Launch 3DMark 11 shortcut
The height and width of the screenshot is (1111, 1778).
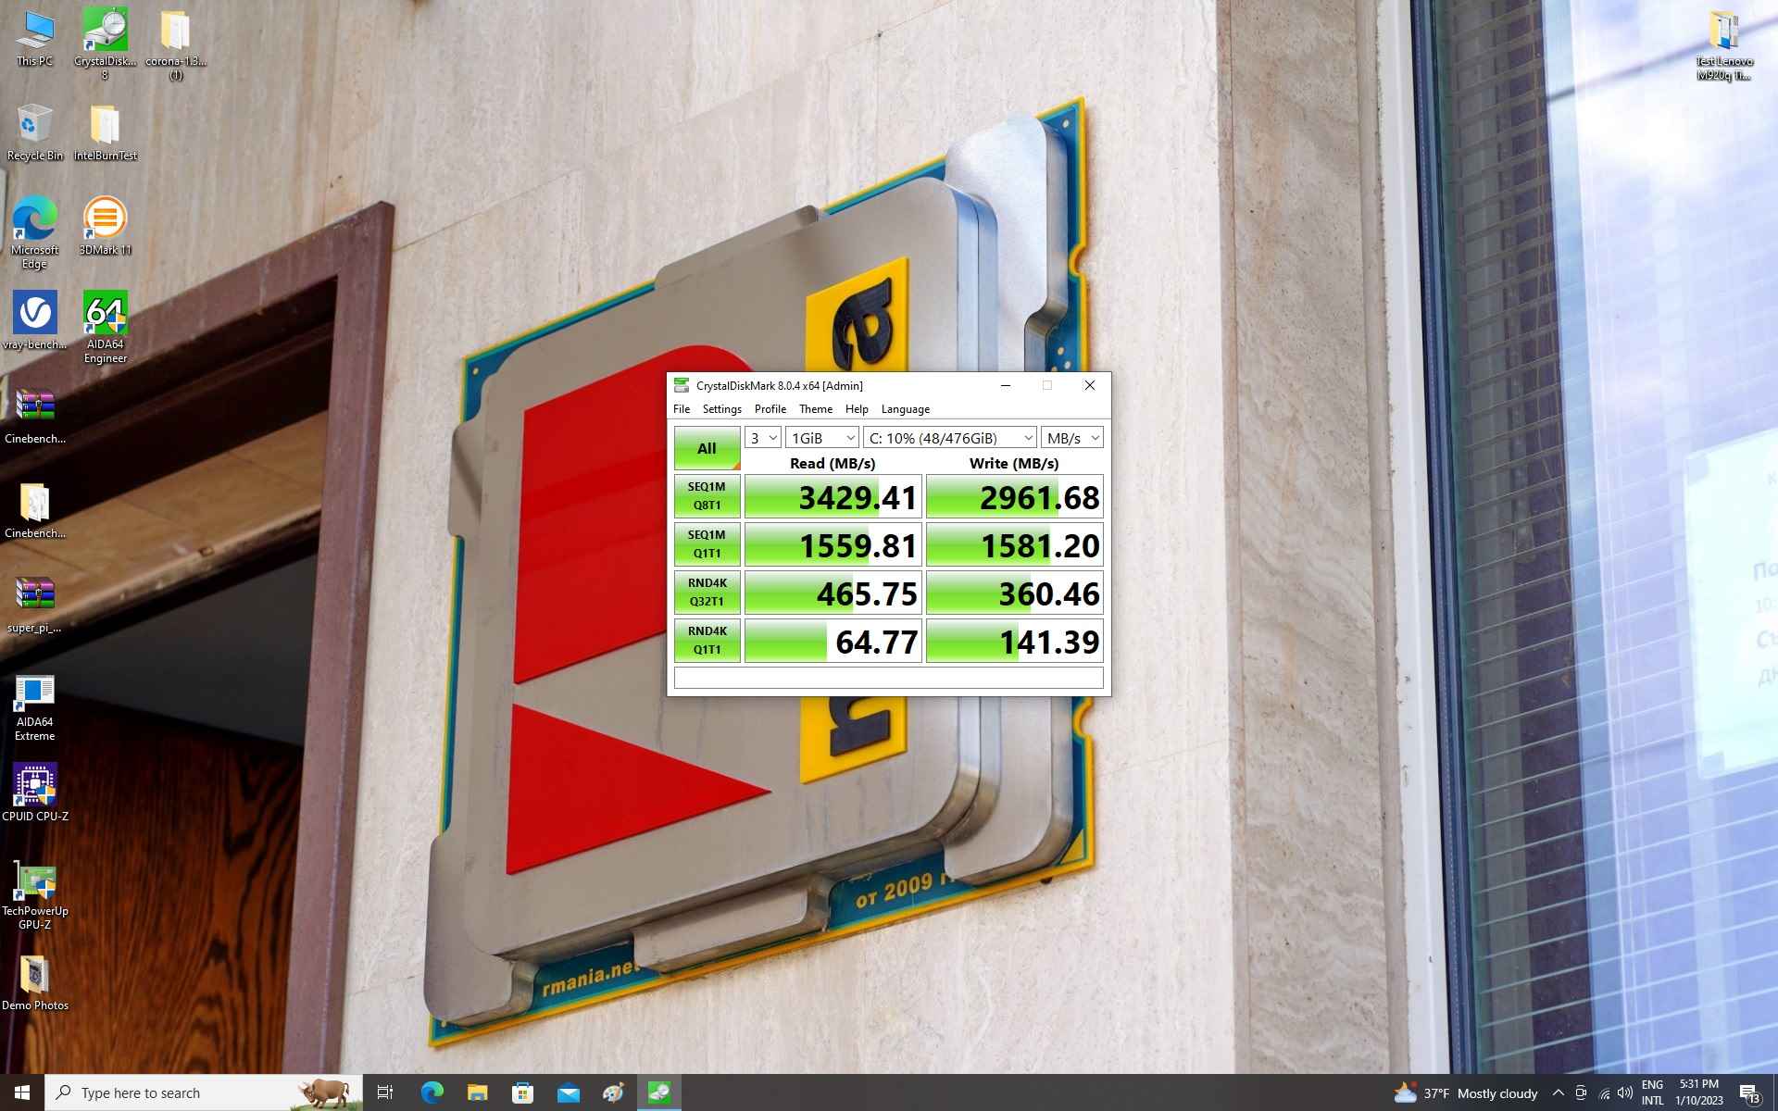pos(105,227)
